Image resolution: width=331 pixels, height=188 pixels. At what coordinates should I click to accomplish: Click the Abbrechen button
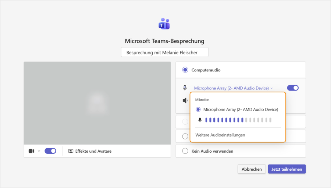[x=252, y=169]
